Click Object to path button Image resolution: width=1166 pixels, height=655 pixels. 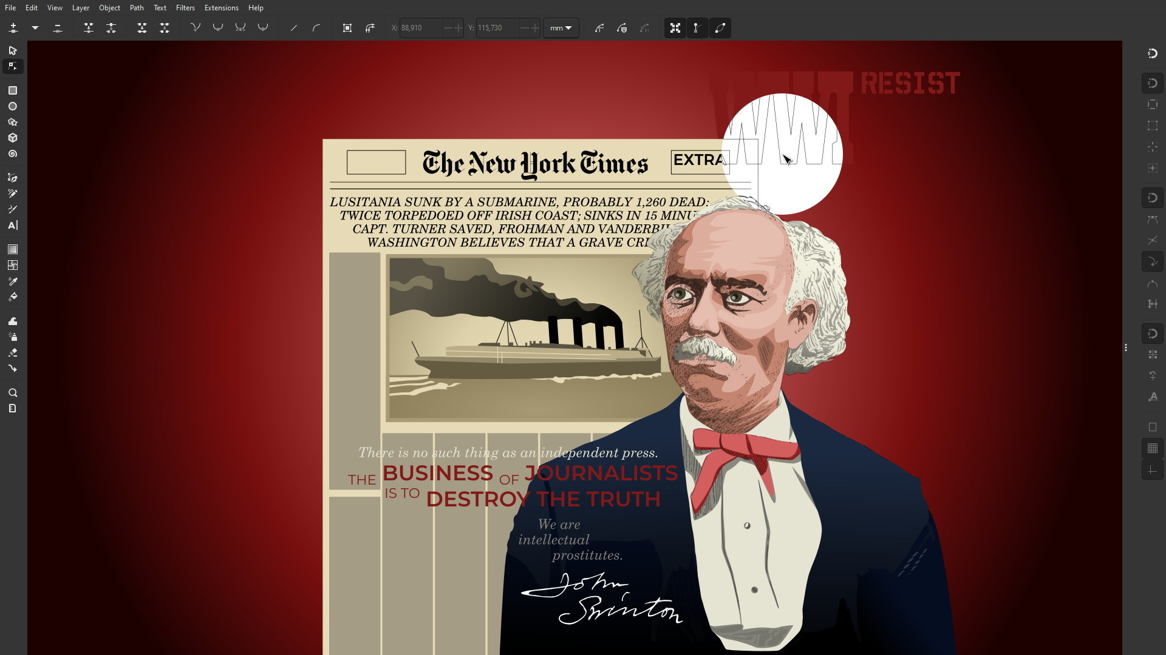pyautogui.click(x=347, y=28)
